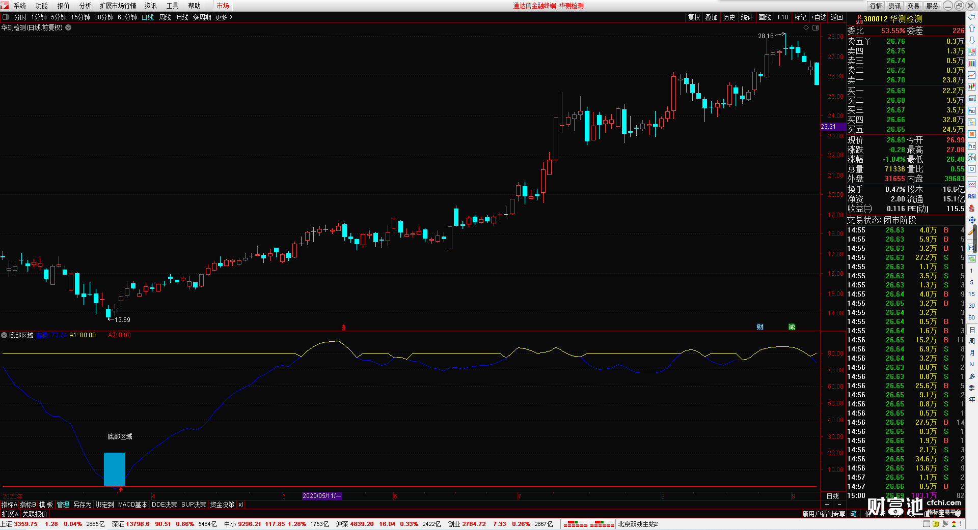
Task: Click +自选 to add to watchlist
Action: 819,17
